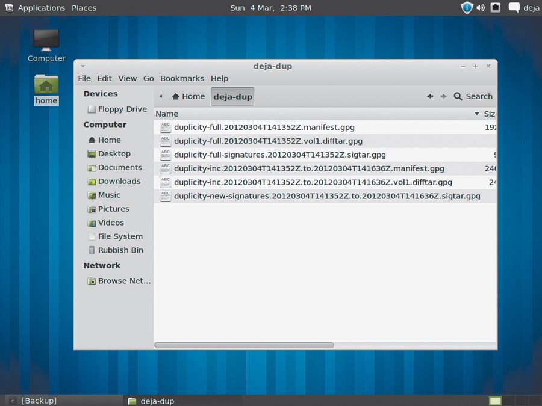Open the Bookmarks menu
Viewport: 542px width, 406px height.
(182, 78)
